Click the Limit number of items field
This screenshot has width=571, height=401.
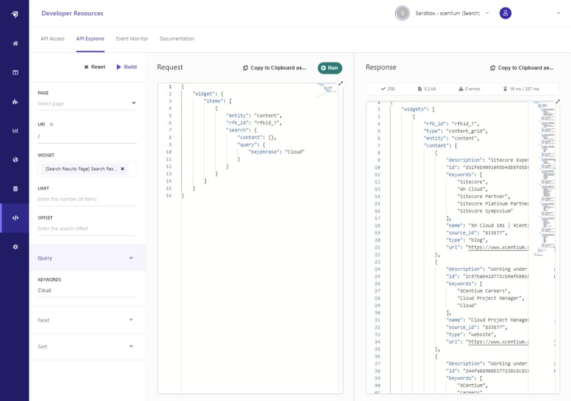[x=87, y=199]
